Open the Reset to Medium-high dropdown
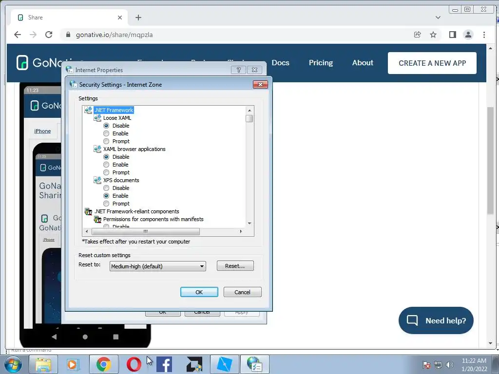The height and width of the screenshot is (374, 499). point(157,266)
